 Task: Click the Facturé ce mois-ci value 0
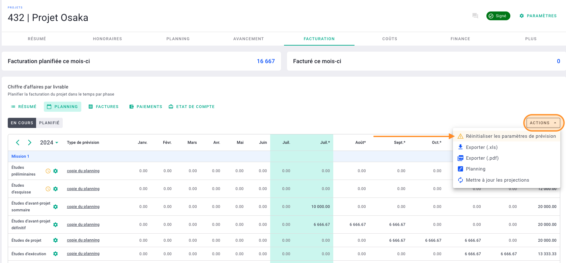coord(559,61)
